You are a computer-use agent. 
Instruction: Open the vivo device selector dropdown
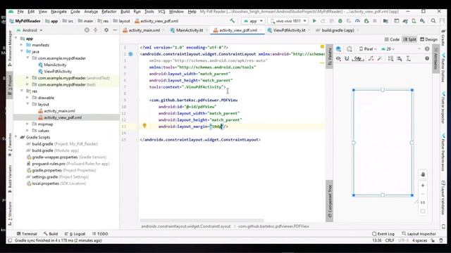[288, 21]
